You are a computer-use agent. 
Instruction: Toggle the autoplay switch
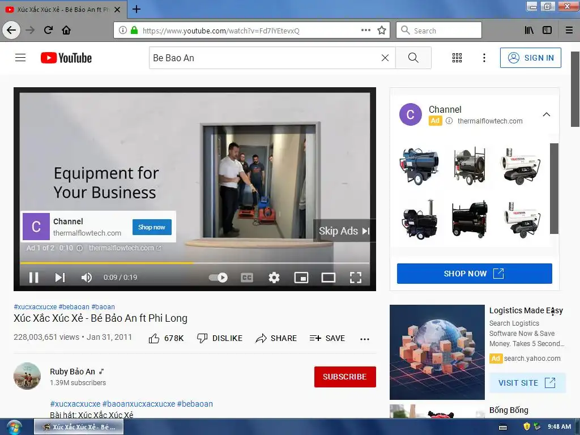[218, 278]
